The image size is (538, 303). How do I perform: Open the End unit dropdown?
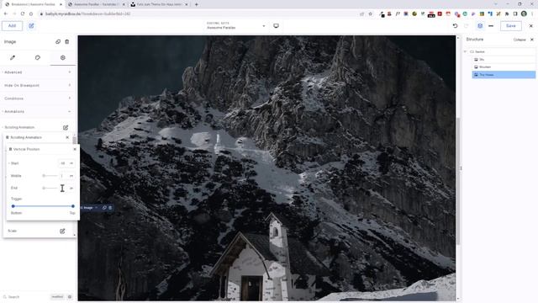(x=71, y=189)
